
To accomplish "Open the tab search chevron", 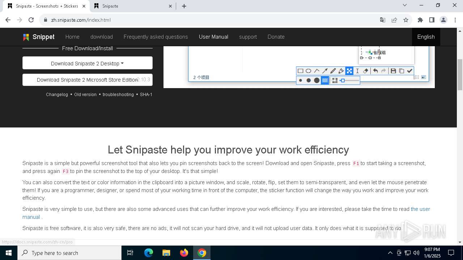I will click(405, 5).
